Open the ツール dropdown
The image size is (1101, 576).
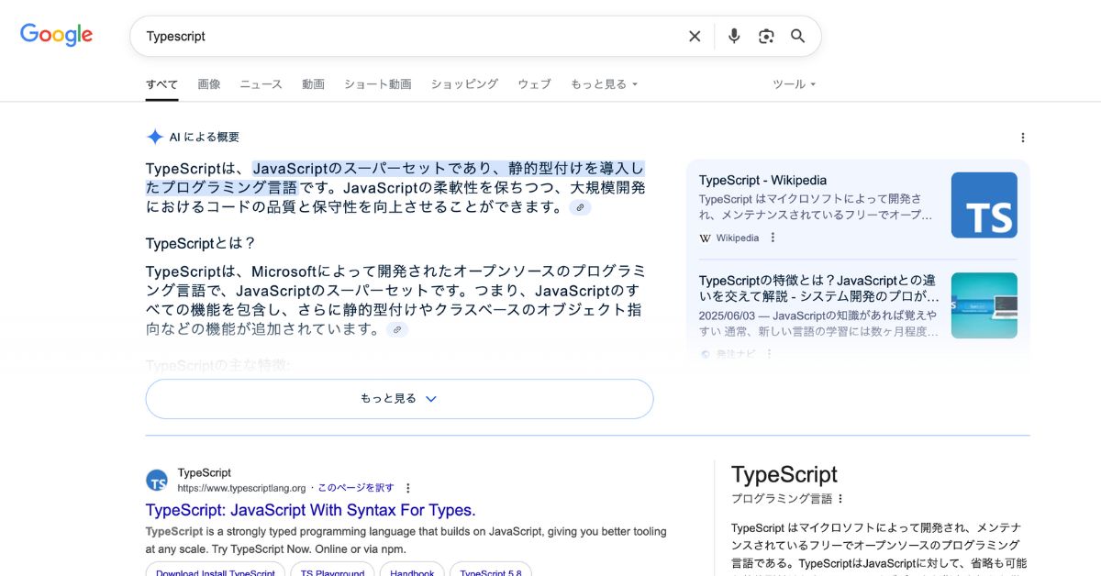pyautogui.click(x=793, y=83)
